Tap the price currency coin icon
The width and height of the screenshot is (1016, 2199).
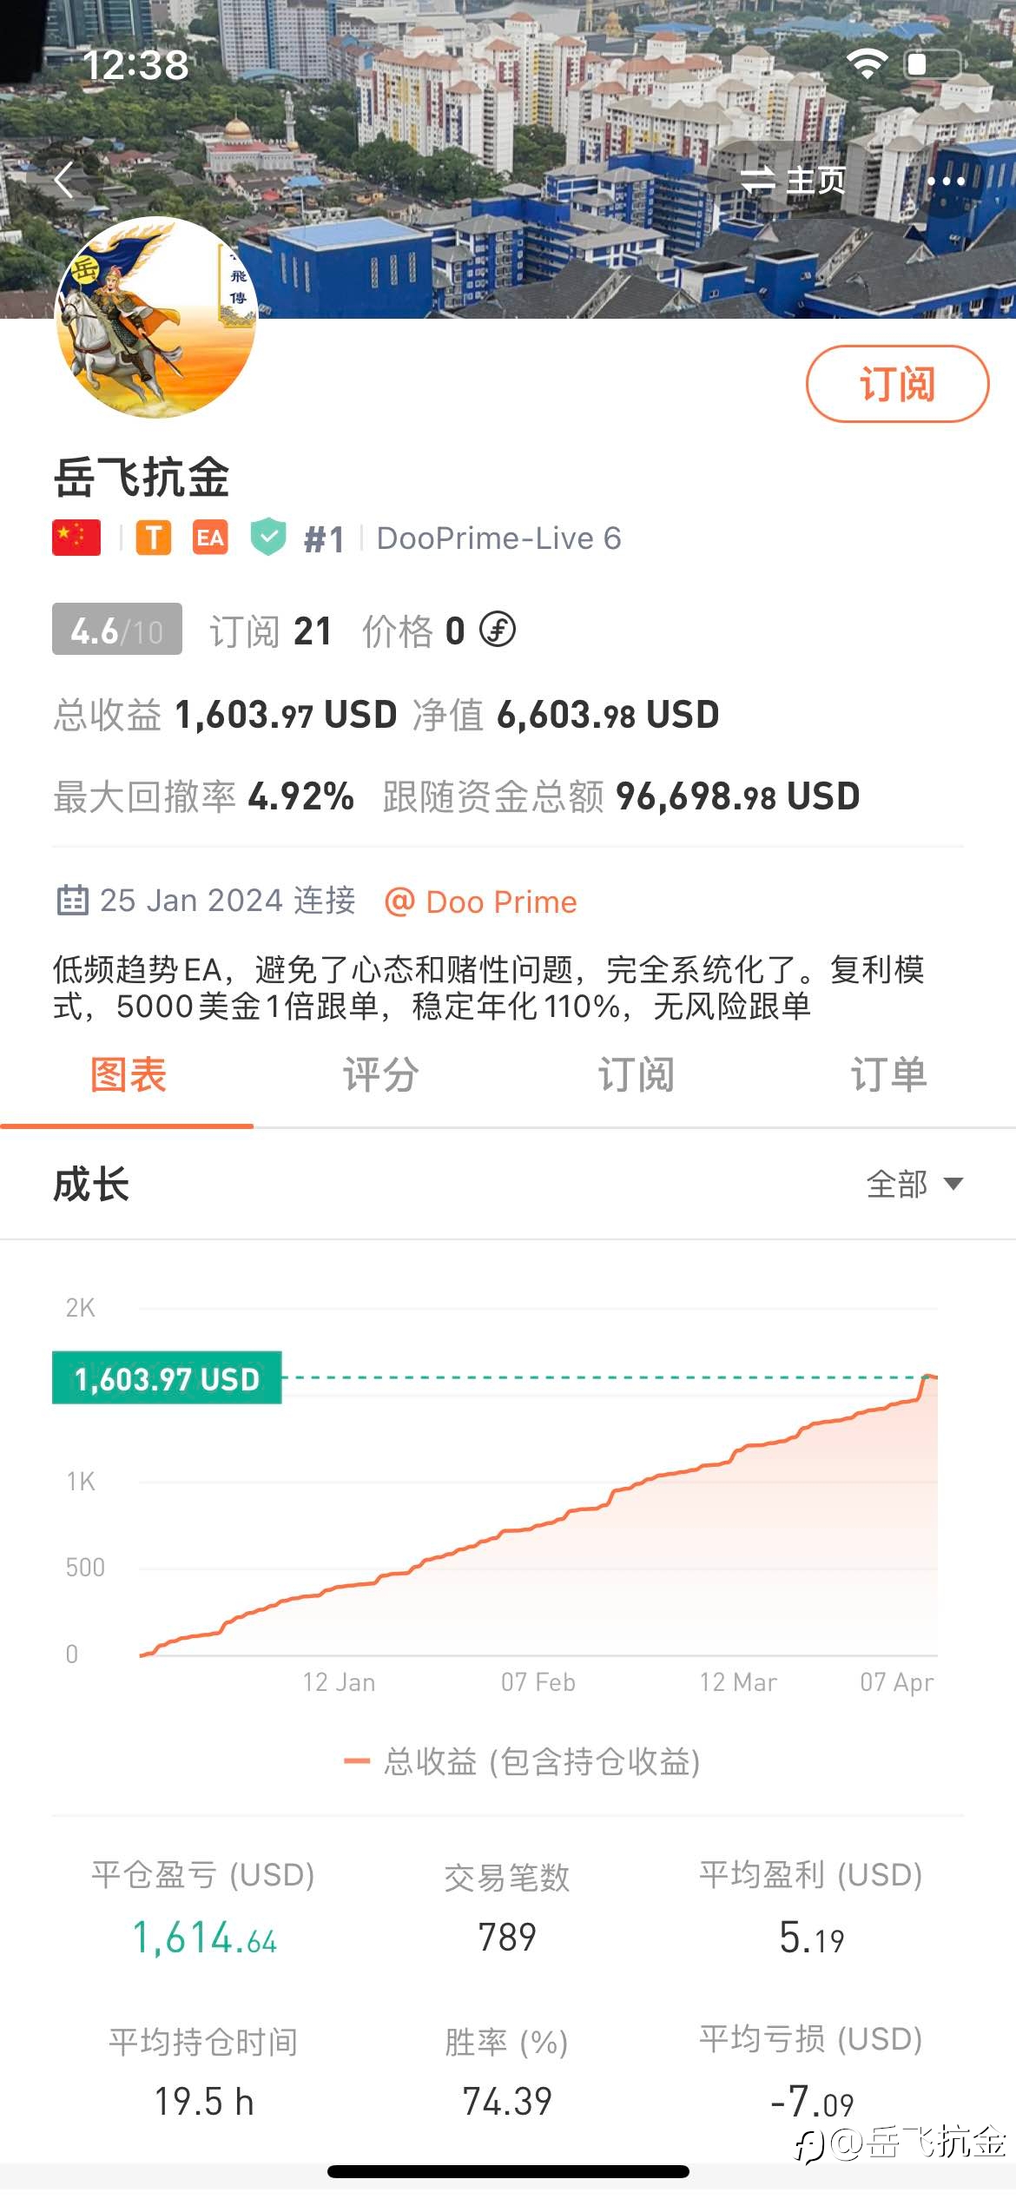click(x=498, y=630)
